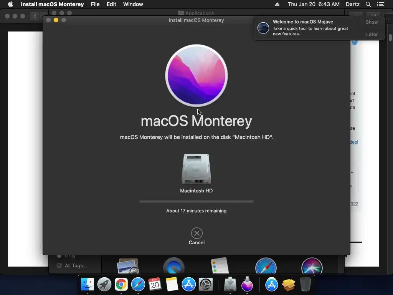The width and height of the screenshot is (393, 295).
Task: Open the Trash in the Dock
Action: point(305,284)
